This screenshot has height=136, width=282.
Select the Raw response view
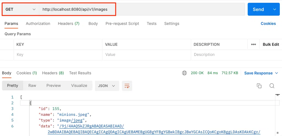[32, 86]
